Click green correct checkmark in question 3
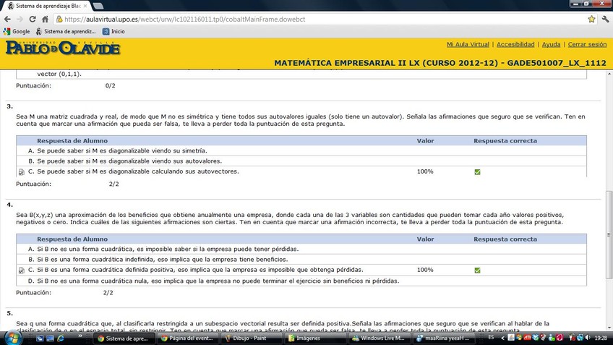This screenshot has height=345, width=613. coord(477,172)
